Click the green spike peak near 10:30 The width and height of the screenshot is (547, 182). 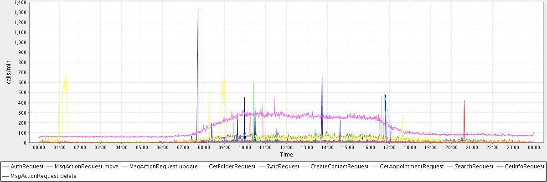coord(253,83)
